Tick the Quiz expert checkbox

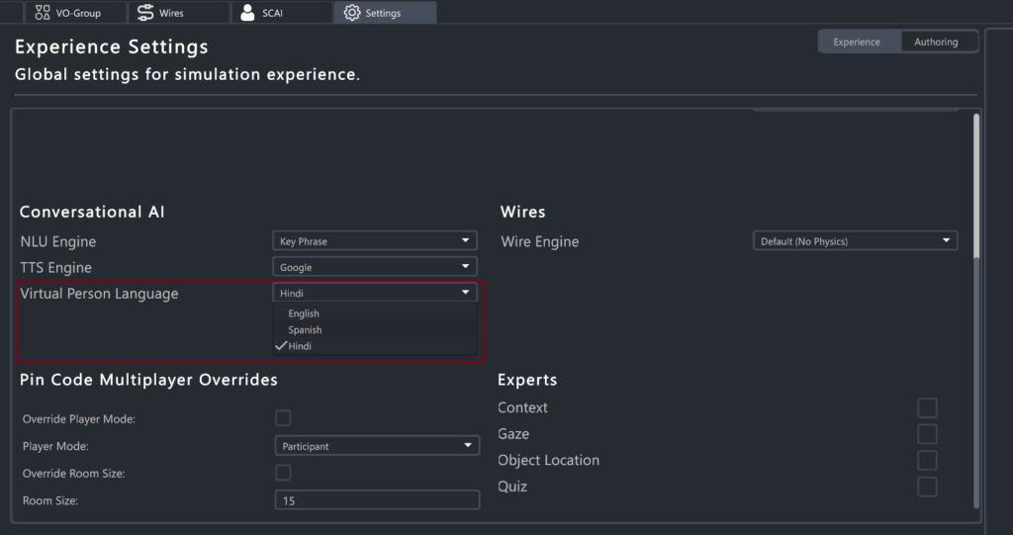[x=927, y=487]
